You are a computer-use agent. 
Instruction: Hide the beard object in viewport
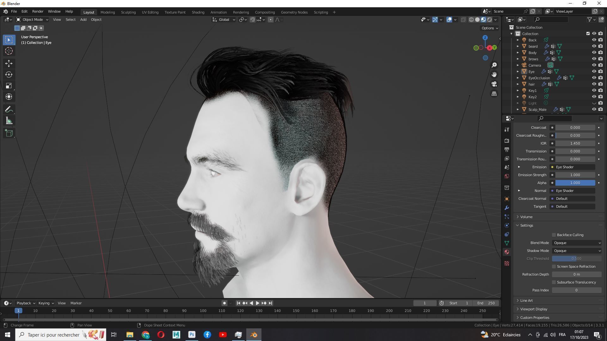click(x=594, y=46)
